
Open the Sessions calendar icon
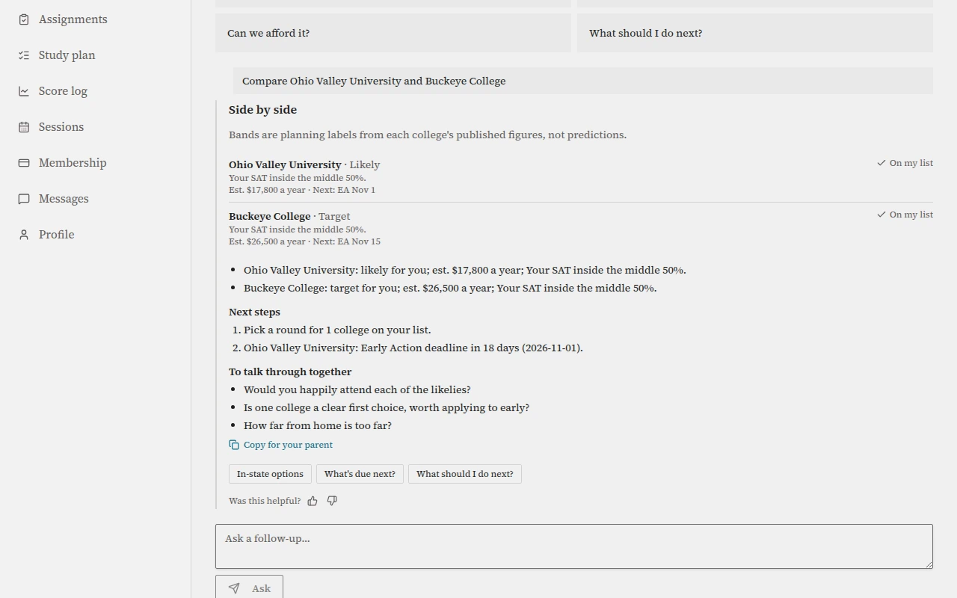tap(24, 127)
